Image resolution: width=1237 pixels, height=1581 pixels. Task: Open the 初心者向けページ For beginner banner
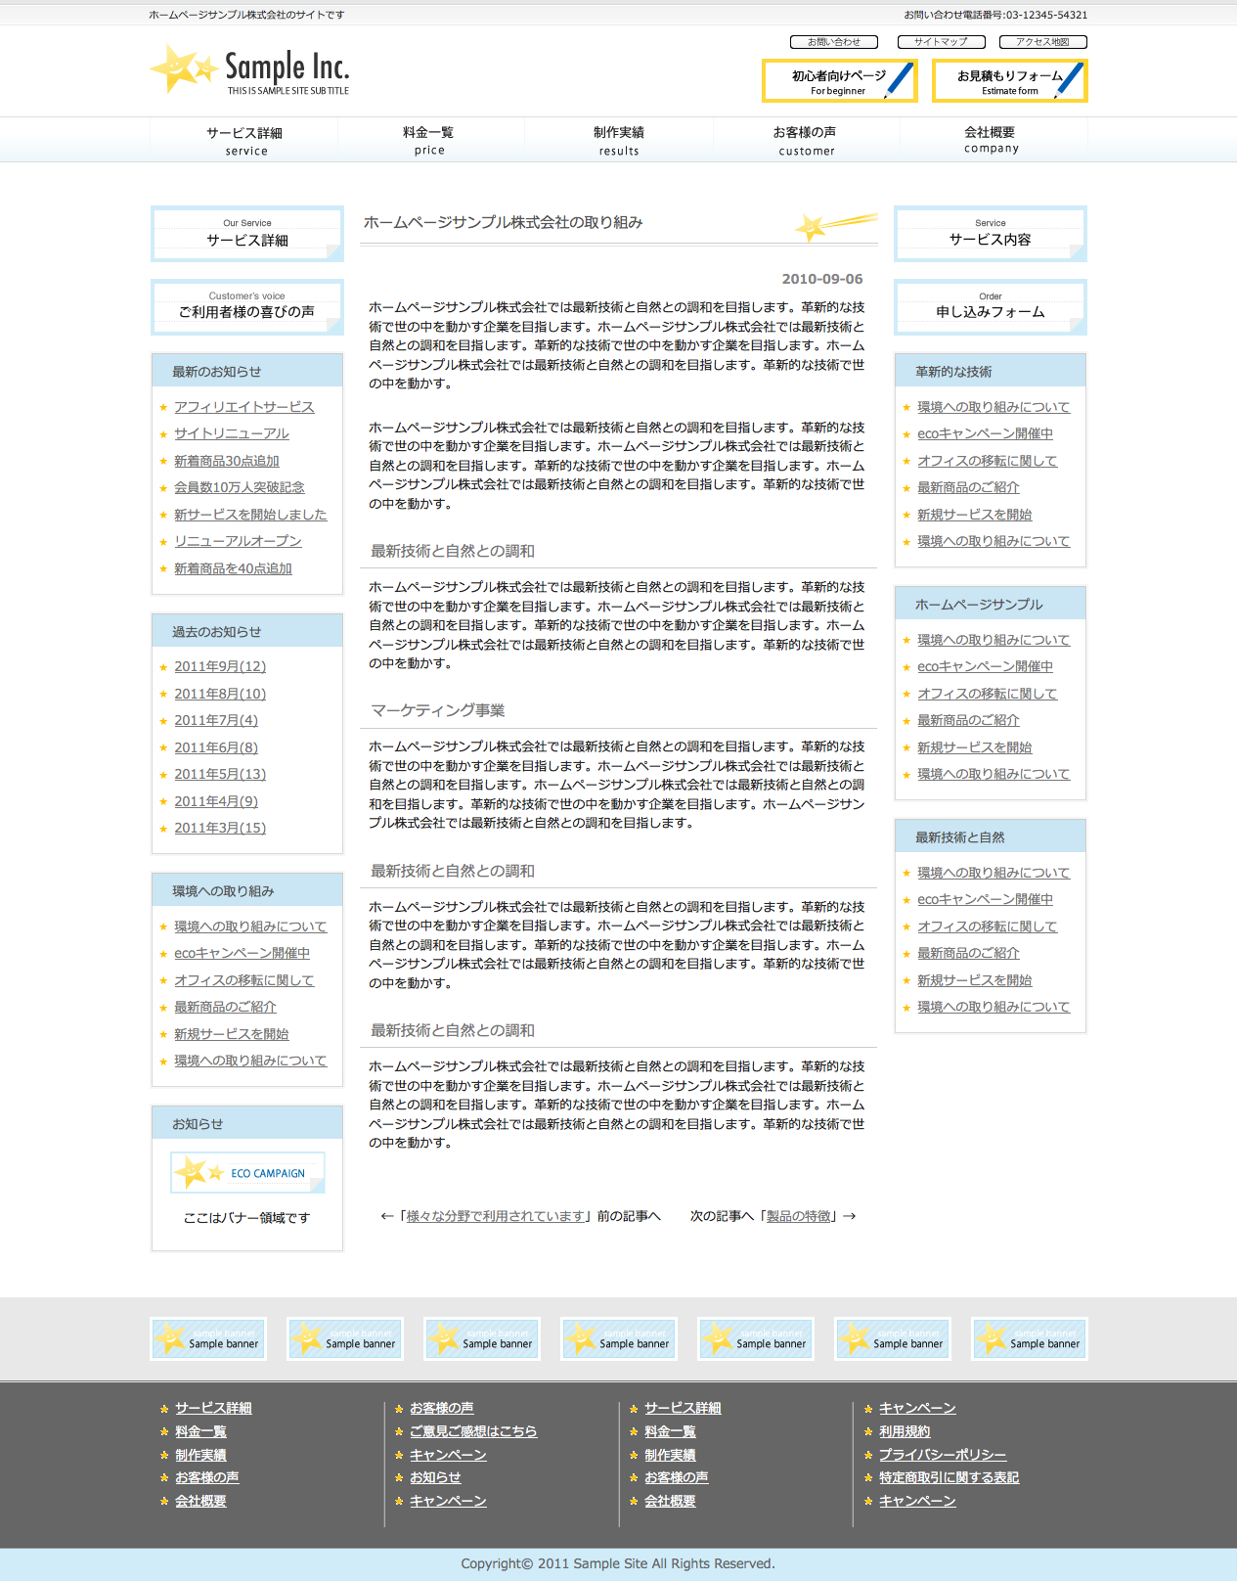(x=839, y=81)
